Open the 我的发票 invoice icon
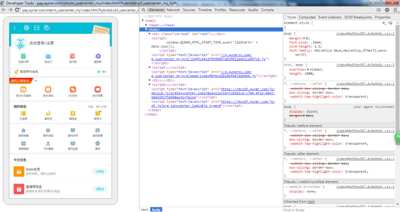The width and height of the screenshot is (400, 212). tap(98, 131)
